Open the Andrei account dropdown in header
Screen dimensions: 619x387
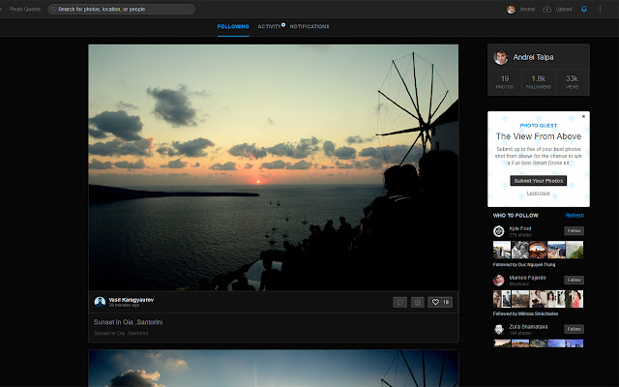pyautogui.click(x=521, y=9)
